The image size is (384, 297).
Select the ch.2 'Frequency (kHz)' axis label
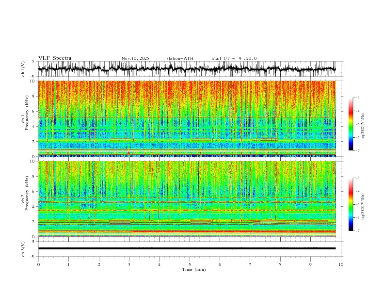coord(27,193)
